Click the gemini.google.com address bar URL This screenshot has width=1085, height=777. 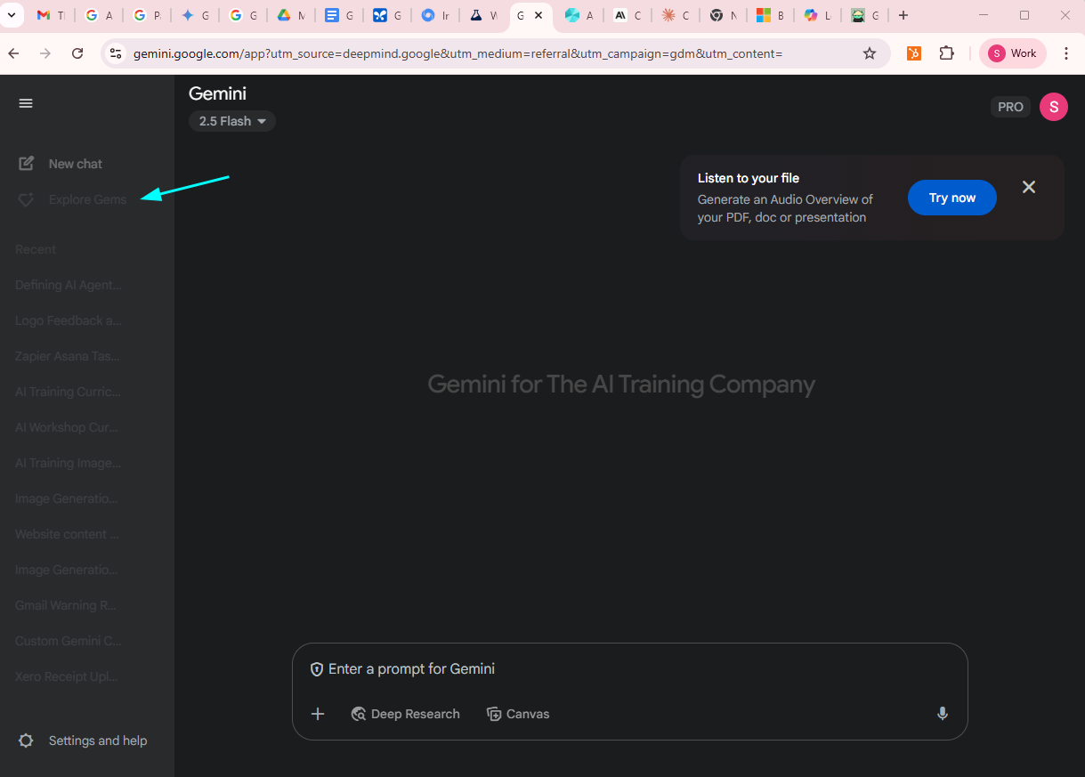point(457,53)
